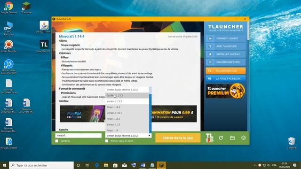
Task: Click the TLauncher Premium banner
Action: (x=226, y=91)
